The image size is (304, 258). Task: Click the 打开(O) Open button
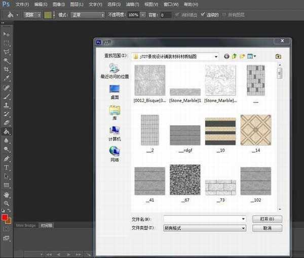267,219
